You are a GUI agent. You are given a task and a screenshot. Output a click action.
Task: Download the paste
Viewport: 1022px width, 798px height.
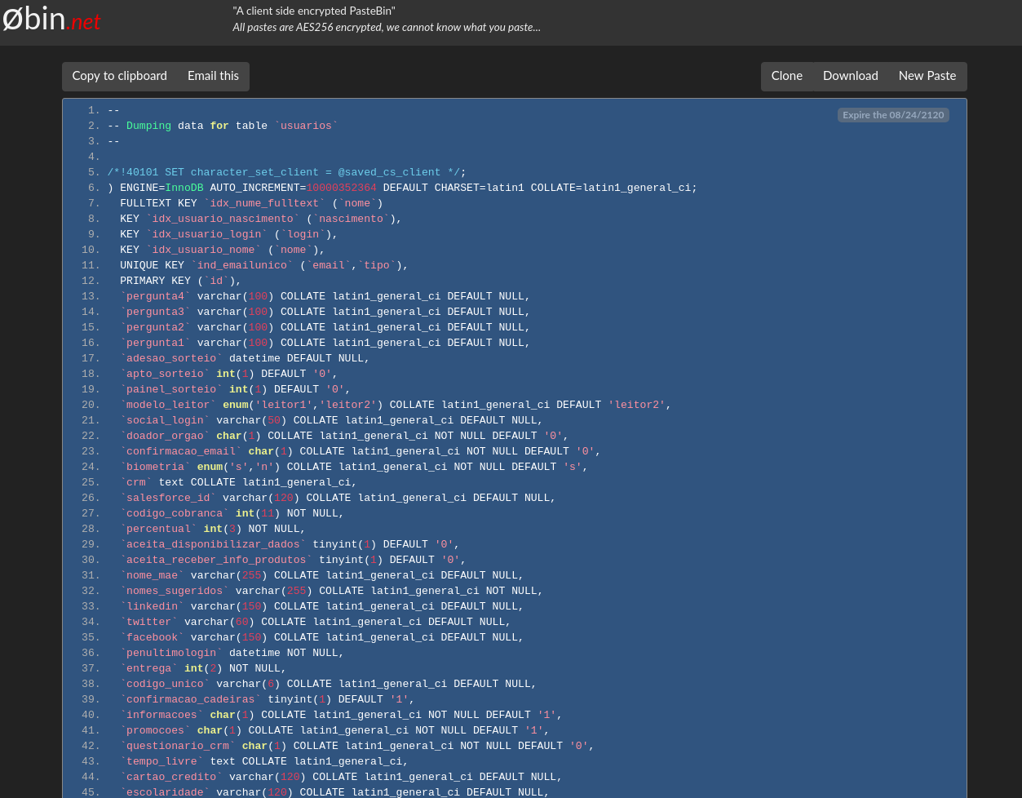tap(851, 76)
